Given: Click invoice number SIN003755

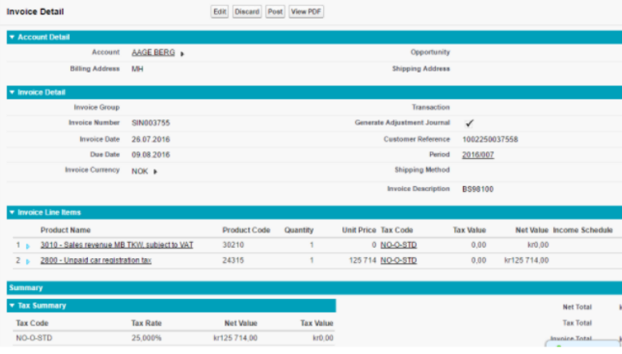Looking at the screenshot, I should pos(151,123).
